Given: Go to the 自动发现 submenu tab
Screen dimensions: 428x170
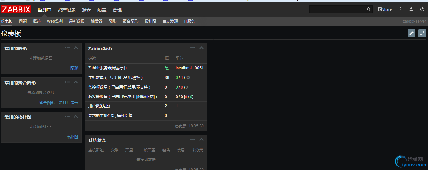Looking at the screenshot, I should tap(170, 21).
